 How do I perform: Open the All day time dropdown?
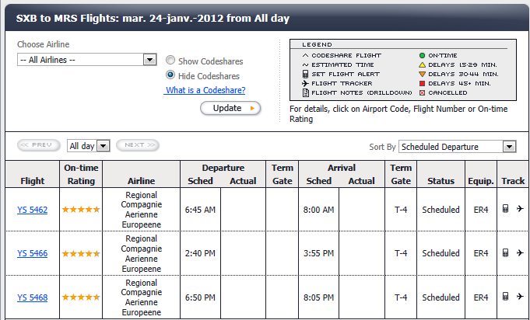tap(88, 146)
